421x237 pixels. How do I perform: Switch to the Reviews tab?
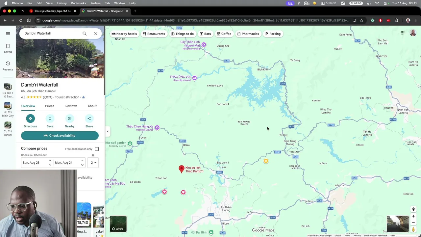click(x=71, y=106)
